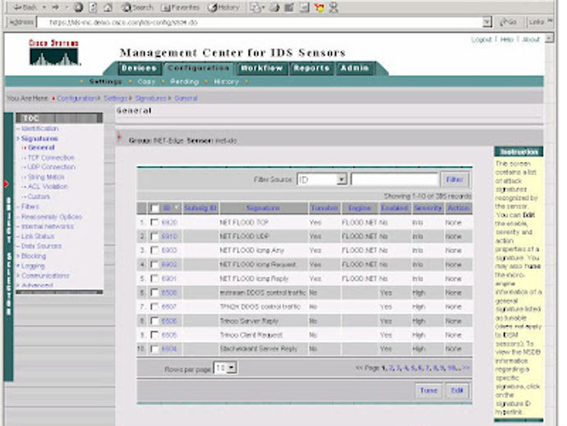This screenshot has width=567, height=426.
Task: Go to page 2 of results
Action: 390,368
